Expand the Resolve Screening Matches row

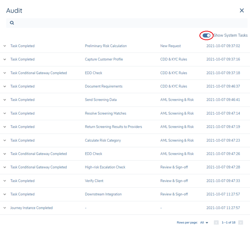pyautogui.click(x=5, y=113)
